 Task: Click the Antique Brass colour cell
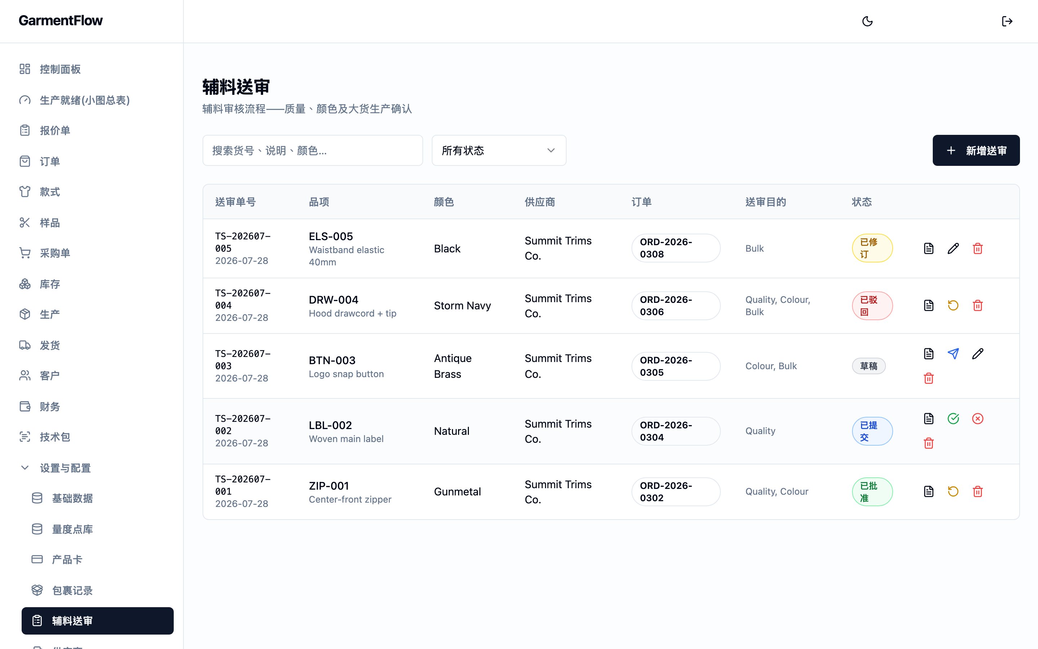click(x=453, y=366)
